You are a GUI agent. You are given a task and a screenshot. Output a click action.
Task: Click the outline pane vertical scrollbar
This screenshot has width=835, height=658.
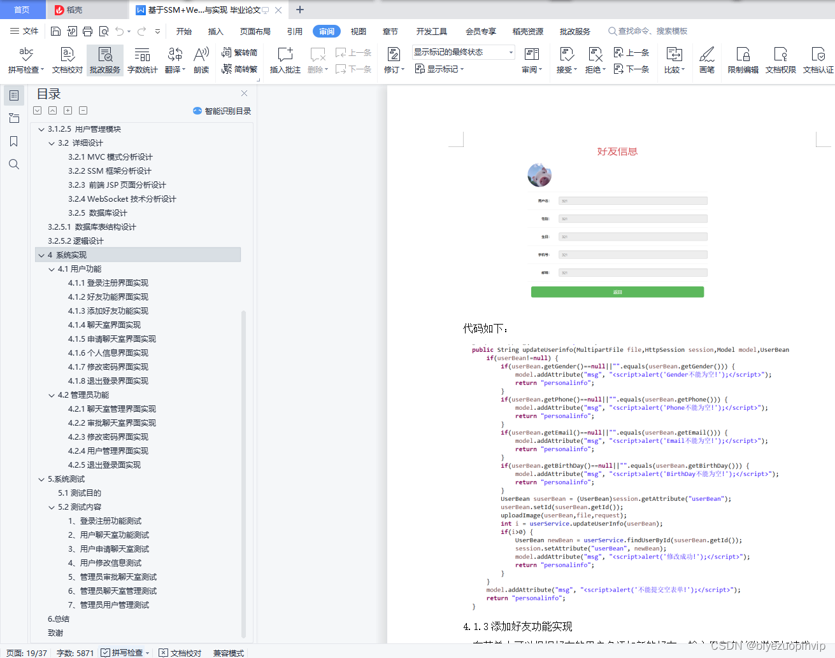coord(244,474)
